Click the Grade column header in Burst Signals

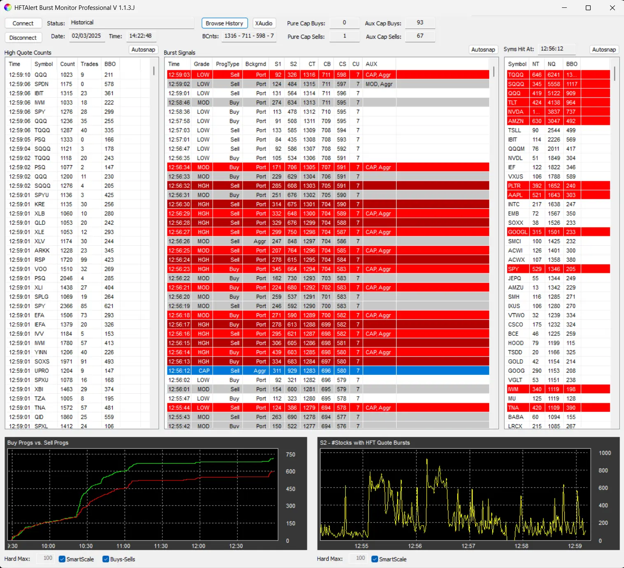pos(202,64)
